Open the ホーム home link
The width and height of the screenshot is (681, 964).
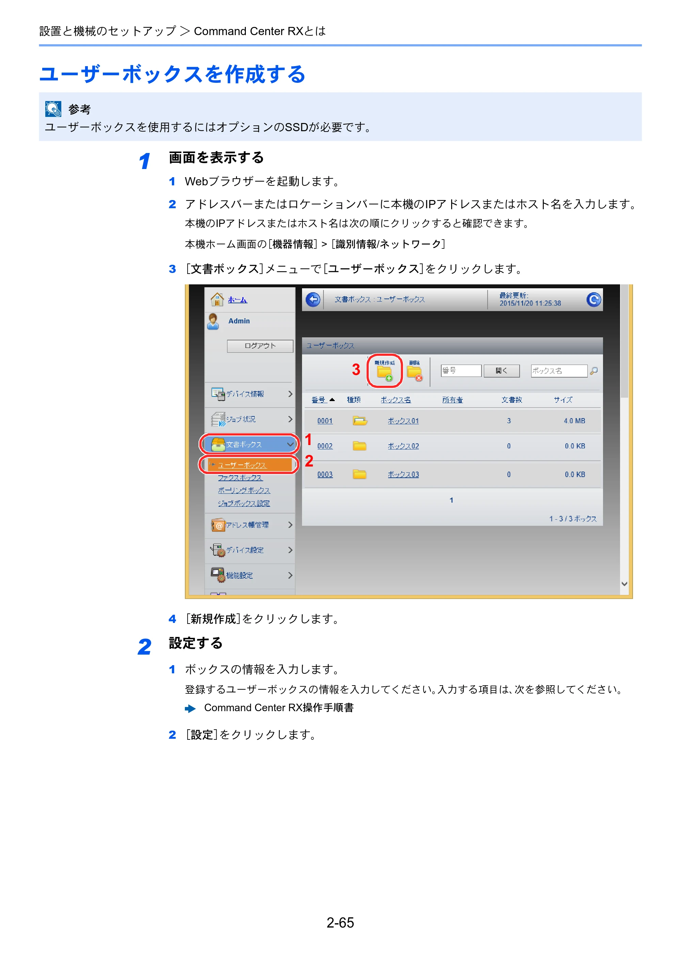(237, 300)
